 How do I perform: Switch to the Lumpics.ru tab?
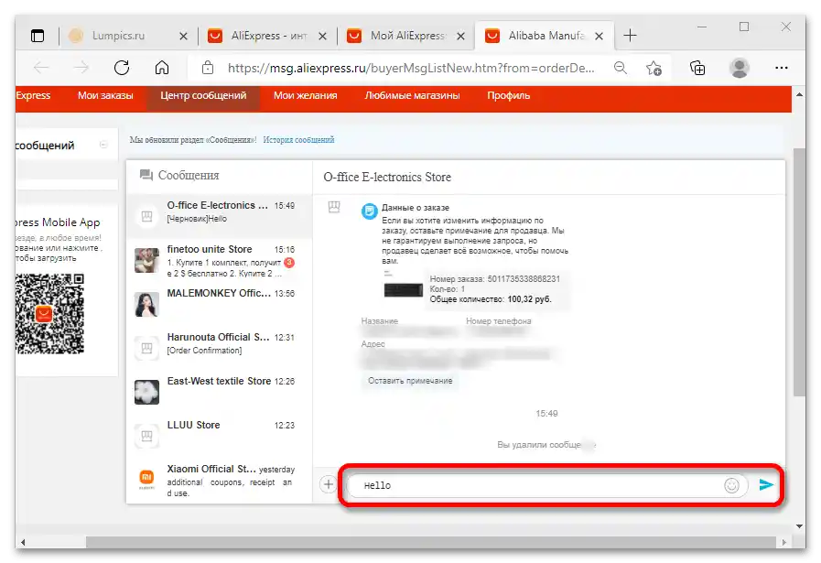[x=118, y=36]
